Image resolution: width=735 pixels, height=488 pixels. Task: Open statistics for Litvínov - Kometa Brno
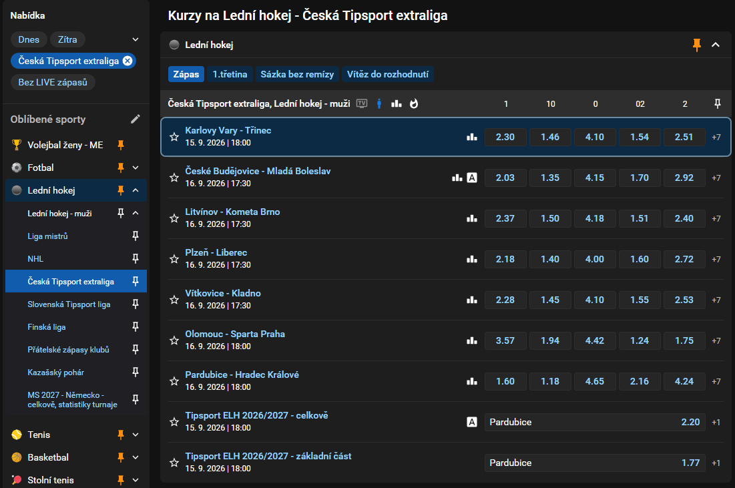coord(471,218)
